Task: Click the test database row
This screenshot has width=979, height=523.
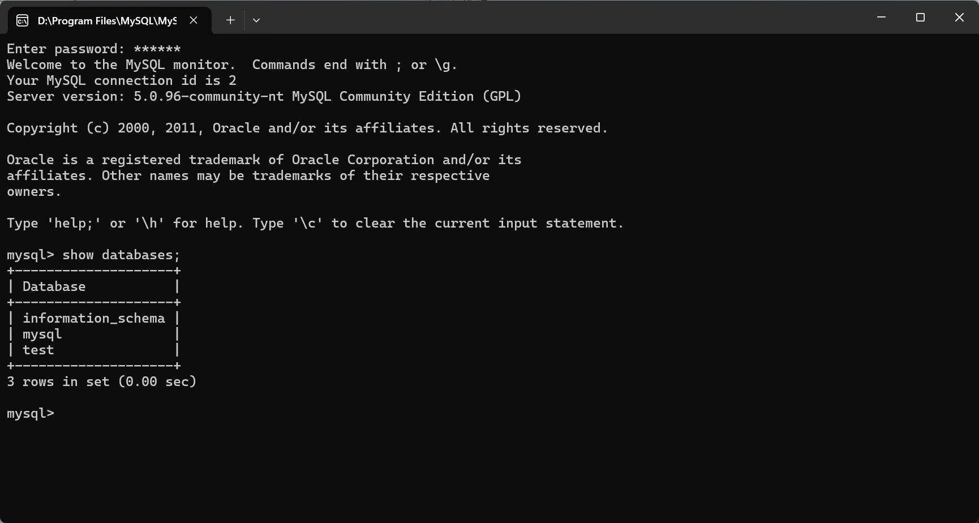Action: tap(38, 350)
